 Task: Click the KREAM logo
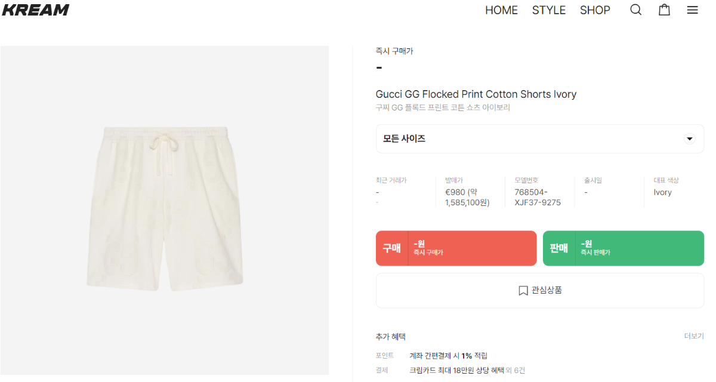pyautogui.click(x=36, y=10)
